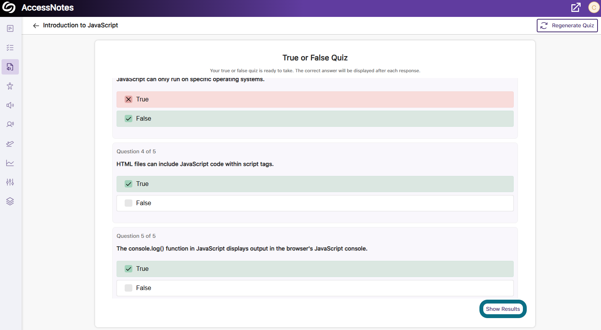
Task: Open the sliders settings icon in sidebar
Action: [10, 182]
